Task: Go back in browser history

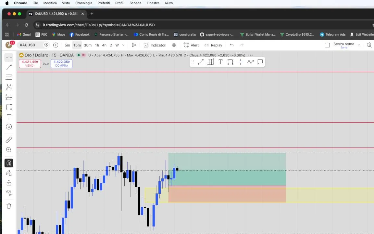Action: click(8, 25)
